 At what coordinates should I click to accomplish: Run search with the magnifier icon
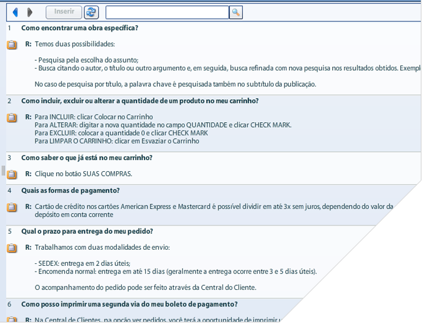pyautogui.click(x=235, y=12)
